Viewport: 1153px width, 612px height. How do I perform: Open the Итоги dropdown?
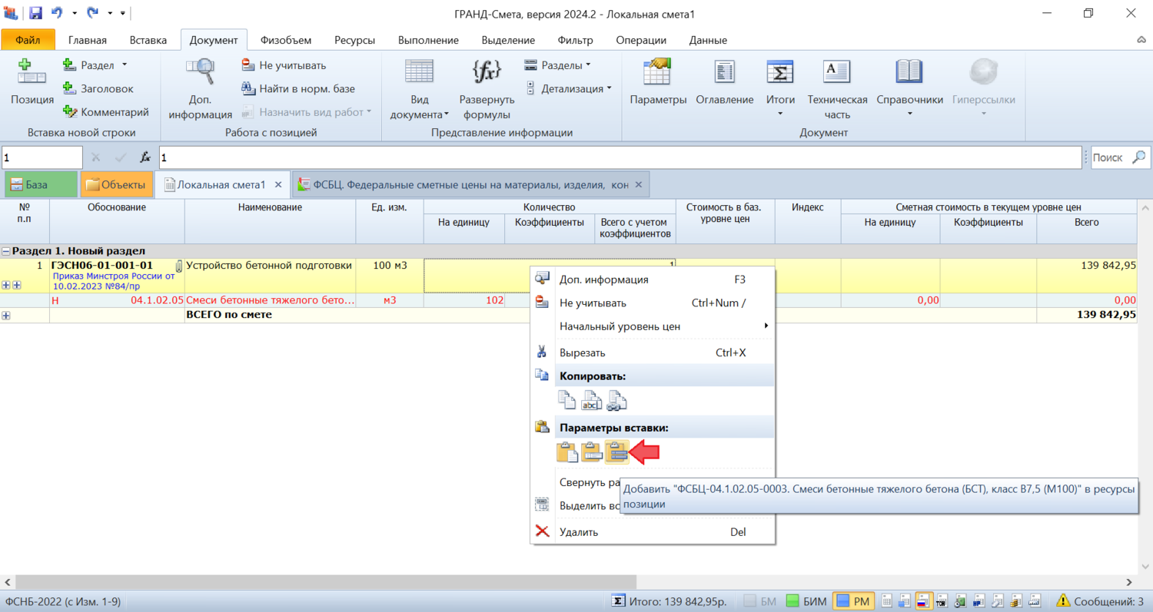point(780,88)
